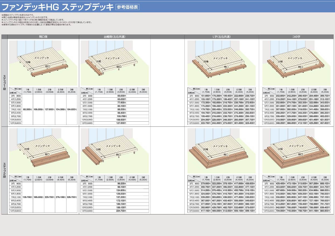Select the 出幅側(左右共通) column header

click(x=115, y=36)
